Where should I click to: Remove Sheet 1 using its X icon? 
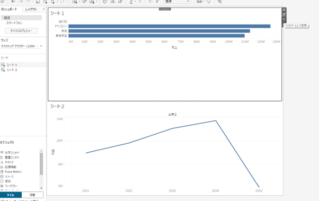pos(284,10)
